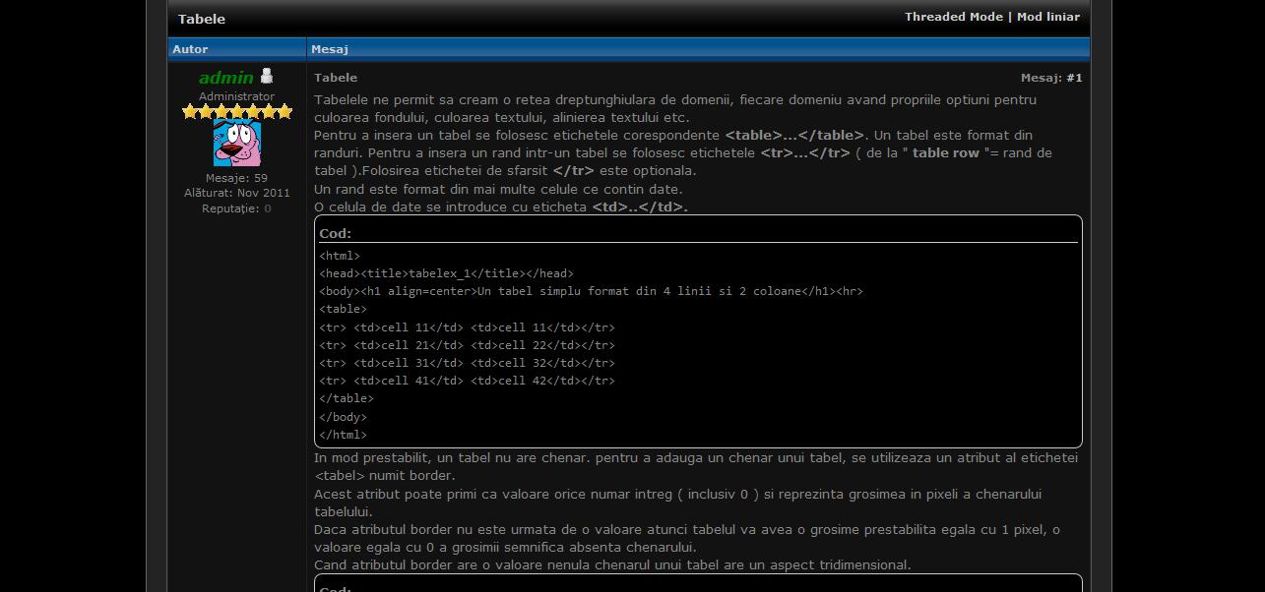Click the Alăturat: Nov 2011 join date

click(x=236, y=194)
